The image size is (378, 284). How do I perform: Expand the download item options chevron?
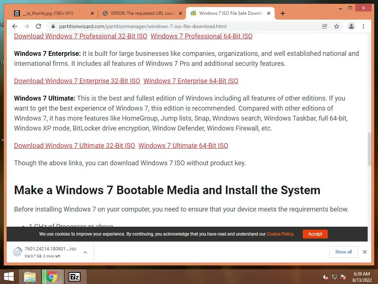85,252
